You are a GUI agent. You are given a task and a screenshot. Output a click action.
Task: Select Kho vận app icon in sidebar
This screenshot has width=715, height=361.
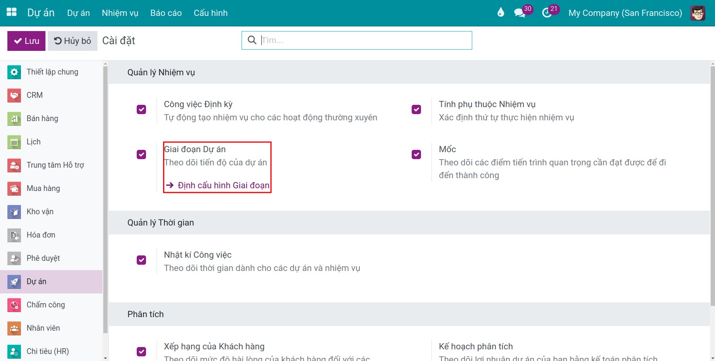(x=14, y=212)
